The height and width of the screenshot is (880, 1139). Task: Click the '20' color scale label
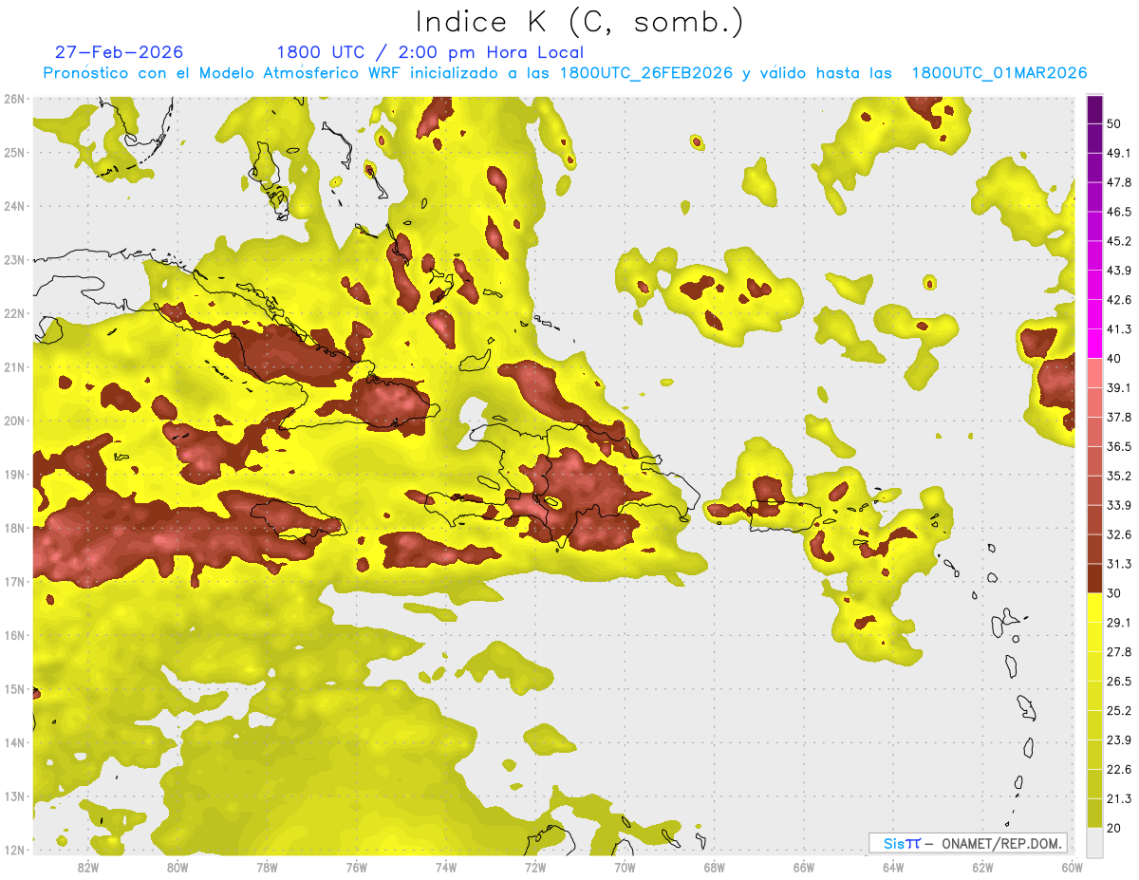1114,828
